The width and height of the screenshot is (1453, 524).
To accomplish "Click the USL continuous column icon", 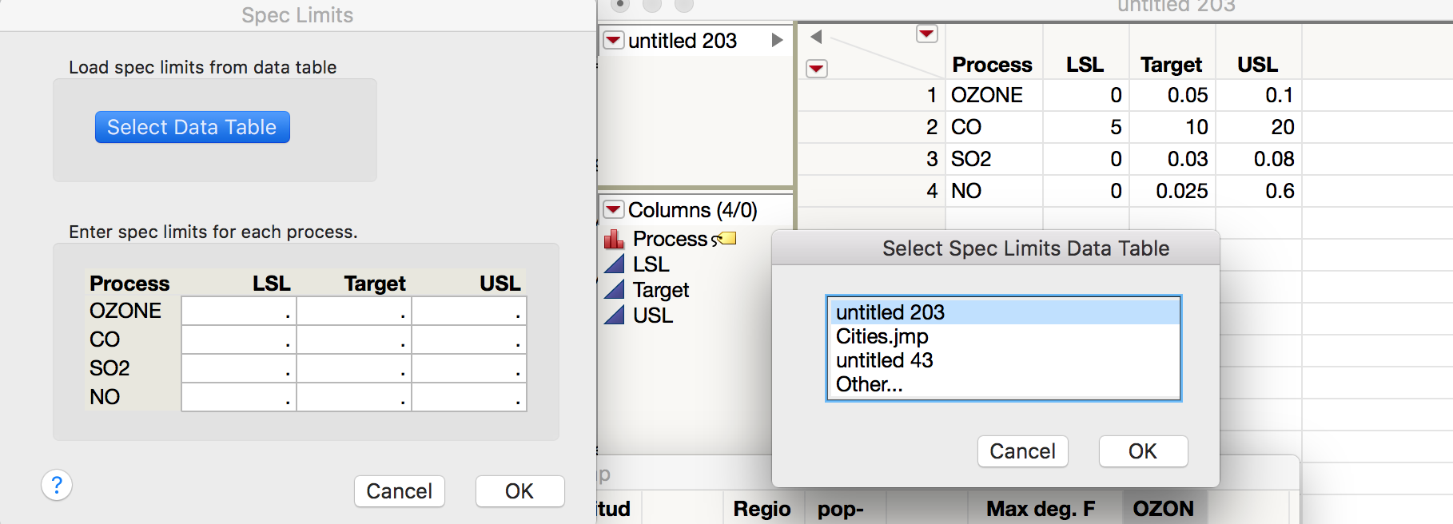I will (x=614, y=316).
